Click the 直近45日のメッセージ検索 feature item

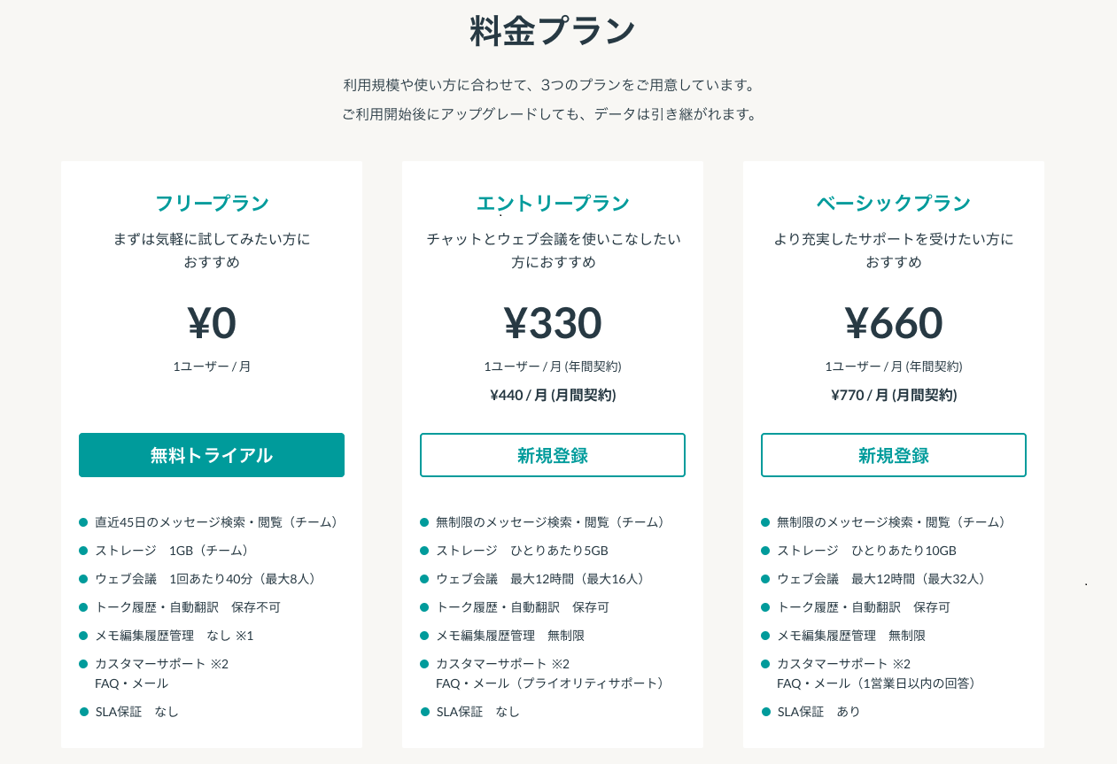[217, 522]
